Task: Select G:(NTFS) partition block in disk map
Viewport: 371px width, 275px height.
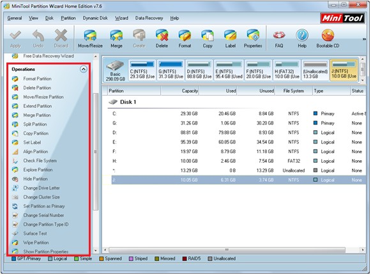Action: point(170,70)
